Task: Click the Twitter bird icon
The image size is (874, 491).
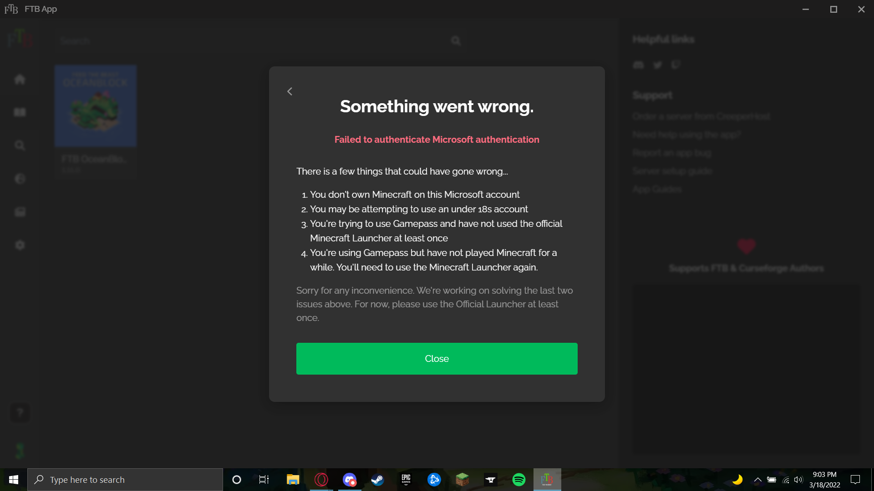Action: 657,65
